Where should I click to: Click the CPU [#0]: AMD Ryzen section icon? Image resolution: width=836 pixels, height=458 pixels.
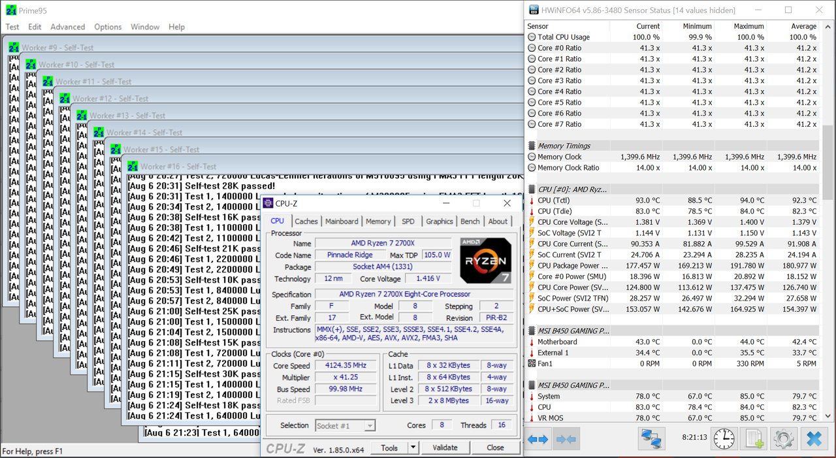pyautogui.click(x=532, y=189)
